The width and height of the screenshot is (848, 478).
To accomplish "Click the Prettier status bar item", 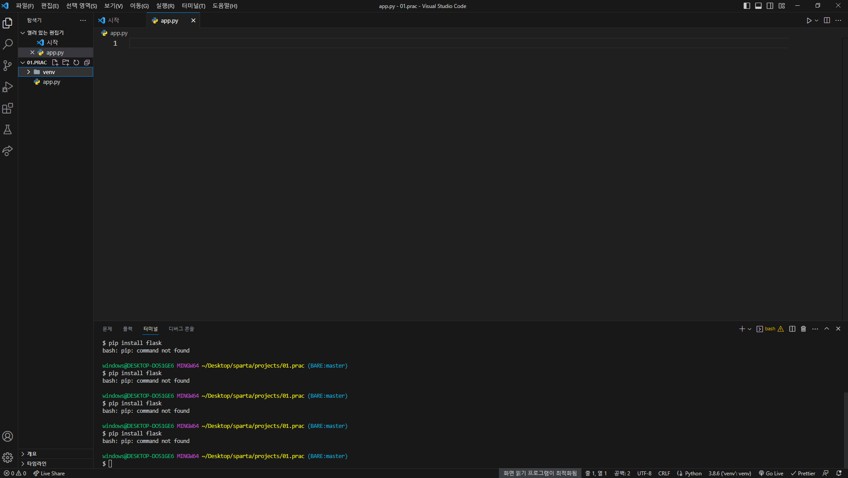I will coord(803,473).
